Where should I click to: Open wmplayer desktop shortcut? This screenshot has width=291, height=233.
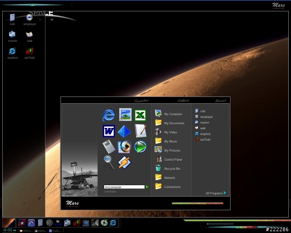[x=30, y=20]
